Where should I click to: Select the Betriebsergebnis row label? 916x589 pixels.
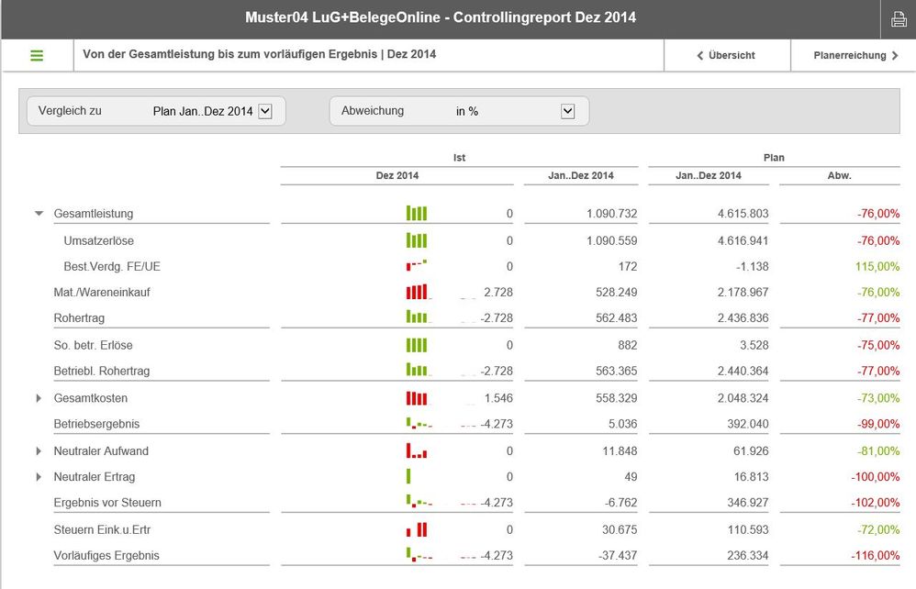pyautogui.click(x=96, y=424)
